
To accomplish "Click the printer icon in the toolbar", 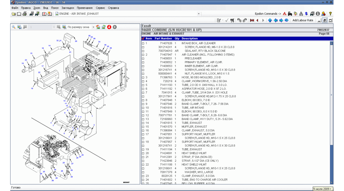I will pos(25,14).
